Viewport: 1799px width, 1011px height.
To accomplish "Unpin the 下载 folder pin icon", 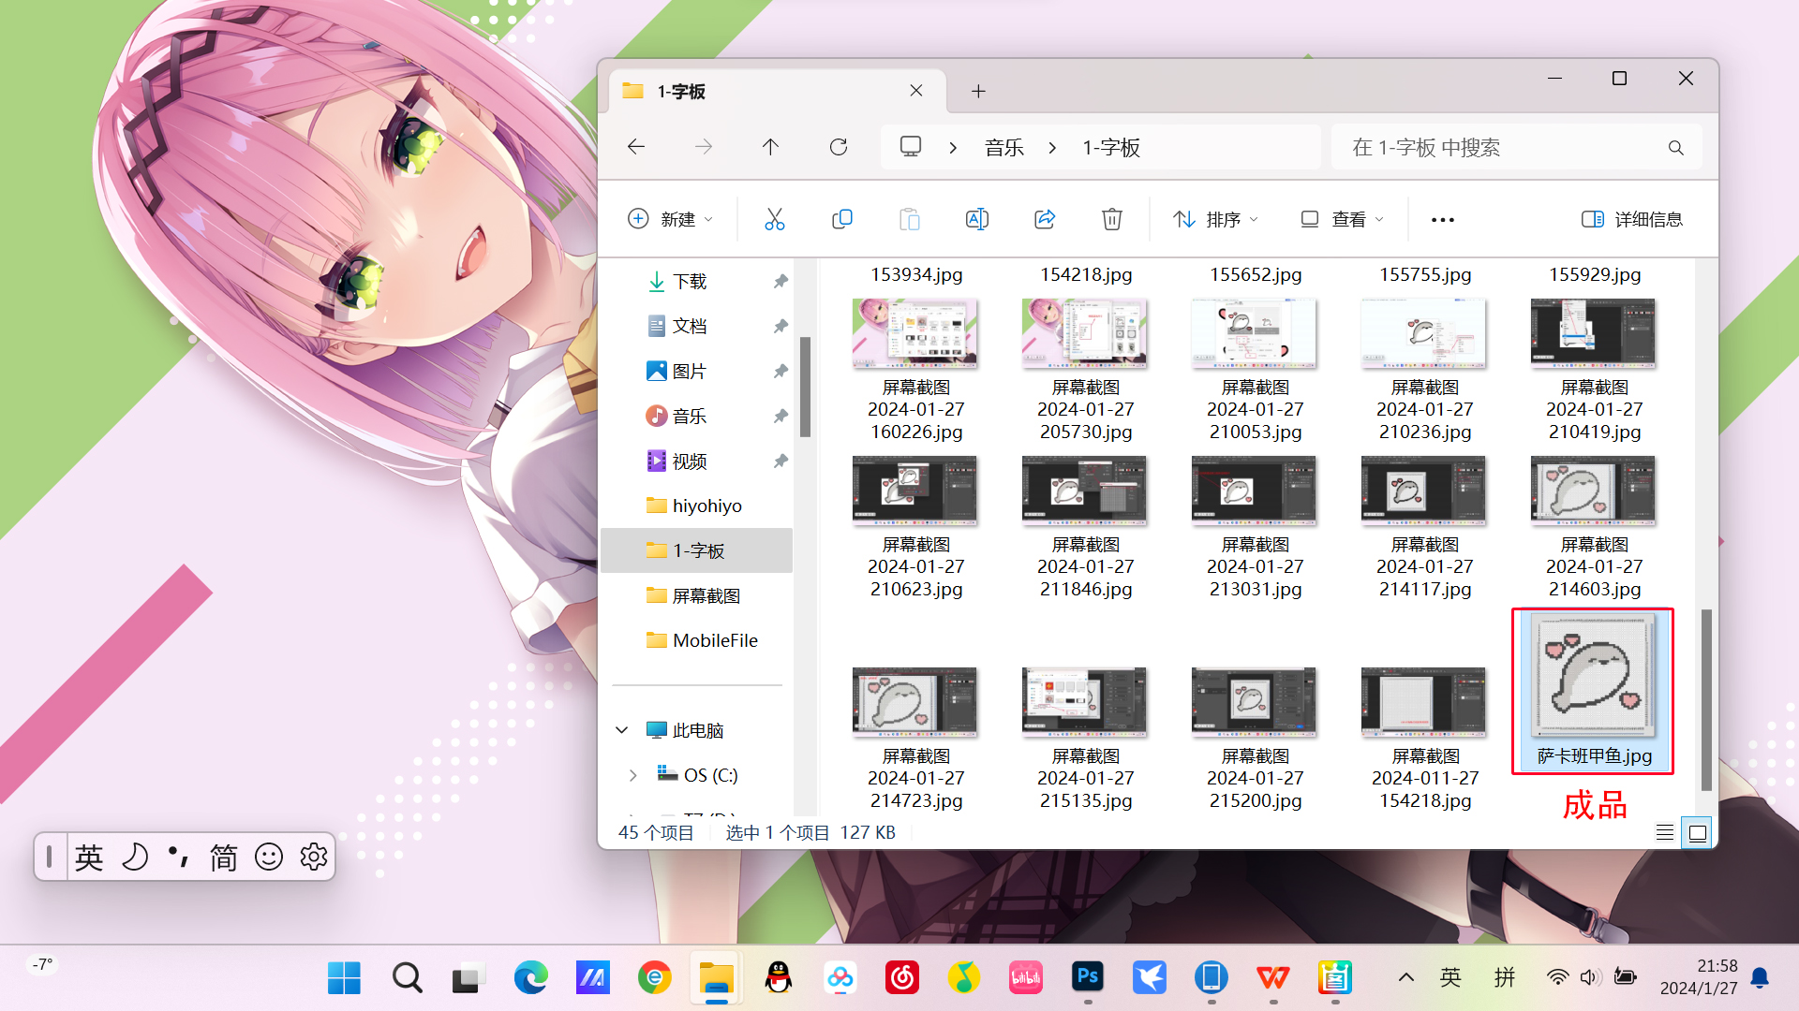I will (780, 282).
